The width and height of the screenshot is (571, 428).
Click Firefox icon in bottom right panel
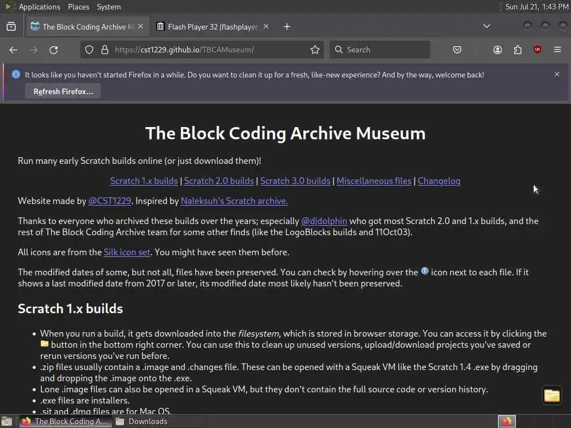tap(507, 421)
